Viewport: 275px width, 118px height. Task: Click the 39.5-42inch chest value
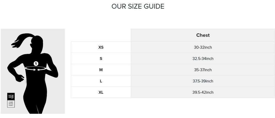203,92
